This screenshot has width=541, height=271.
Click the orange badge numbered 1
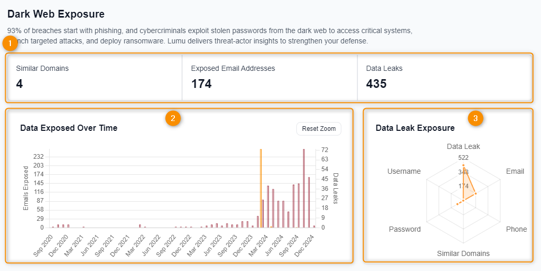[x=10, y=43]
